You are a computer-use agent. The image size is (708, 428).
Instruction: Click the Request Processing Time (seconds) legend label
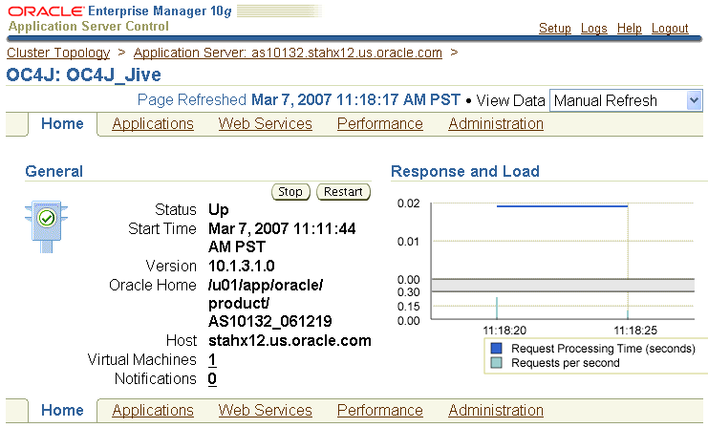tap(603, 349)
